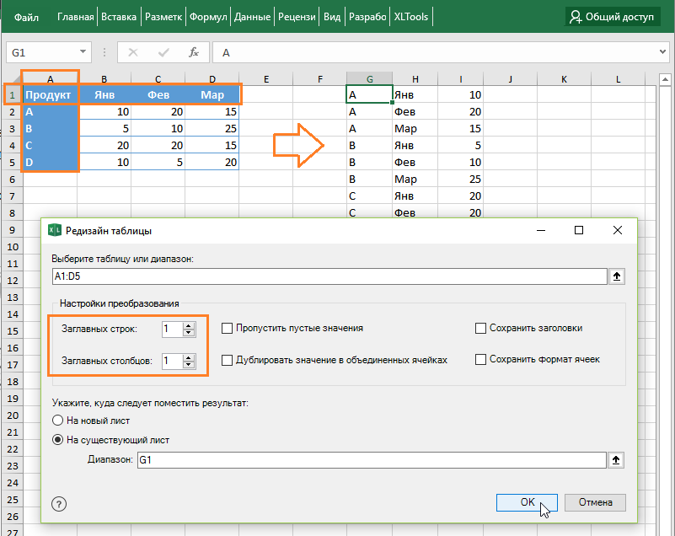Switch to the XLTools ribbon tab

tap(410, 16)
